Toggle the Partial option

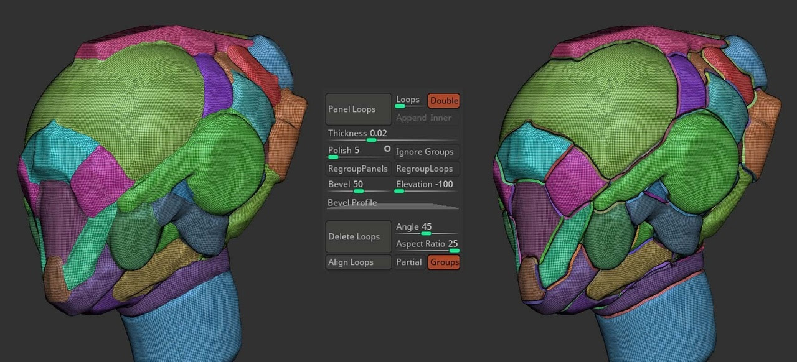409,262
